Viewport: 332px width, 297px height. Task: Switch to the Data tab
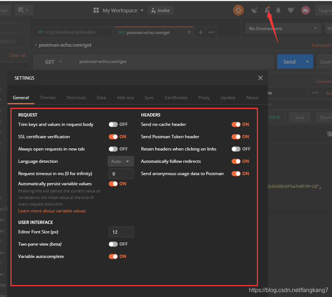(x=101, y=98)
